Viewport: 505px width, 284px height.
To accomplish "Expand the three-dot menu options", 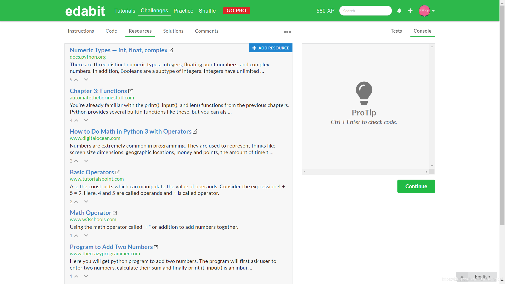I will (287, 32).
